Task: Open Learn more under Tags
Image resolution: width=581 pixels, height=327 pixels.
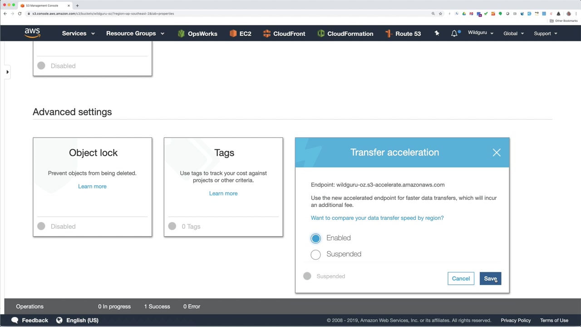Action: tap(223, 193)
